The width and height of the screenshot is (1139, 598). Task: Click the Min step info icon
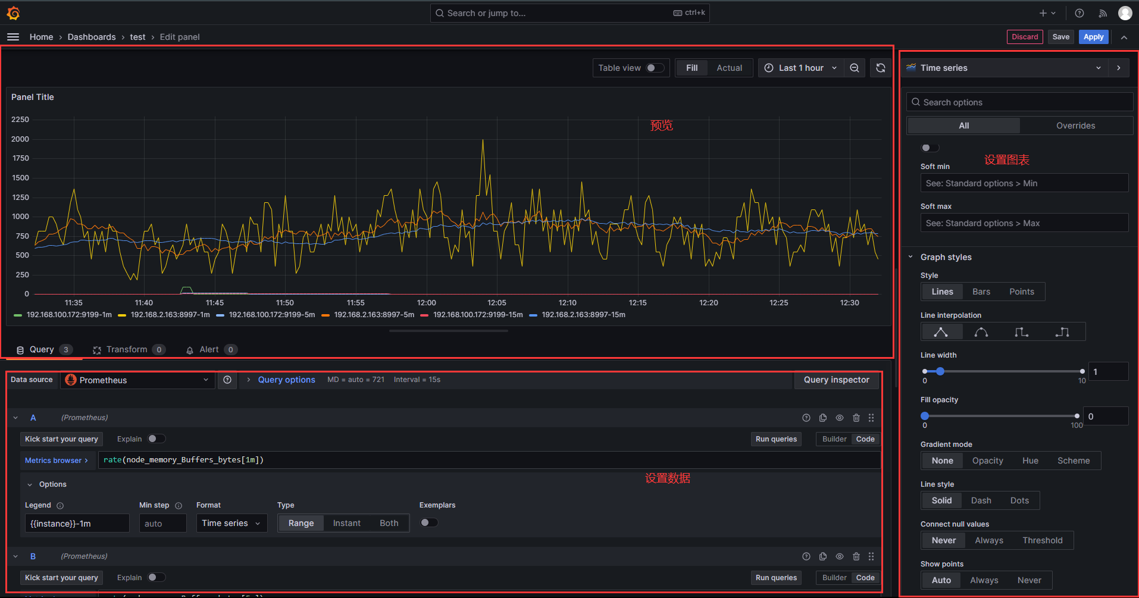pos(179,506)
